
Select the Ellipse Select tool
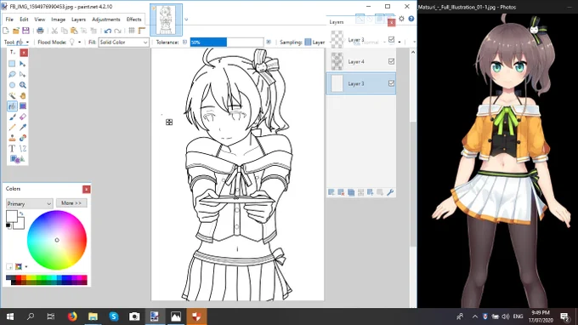click(x=12, y=85)
